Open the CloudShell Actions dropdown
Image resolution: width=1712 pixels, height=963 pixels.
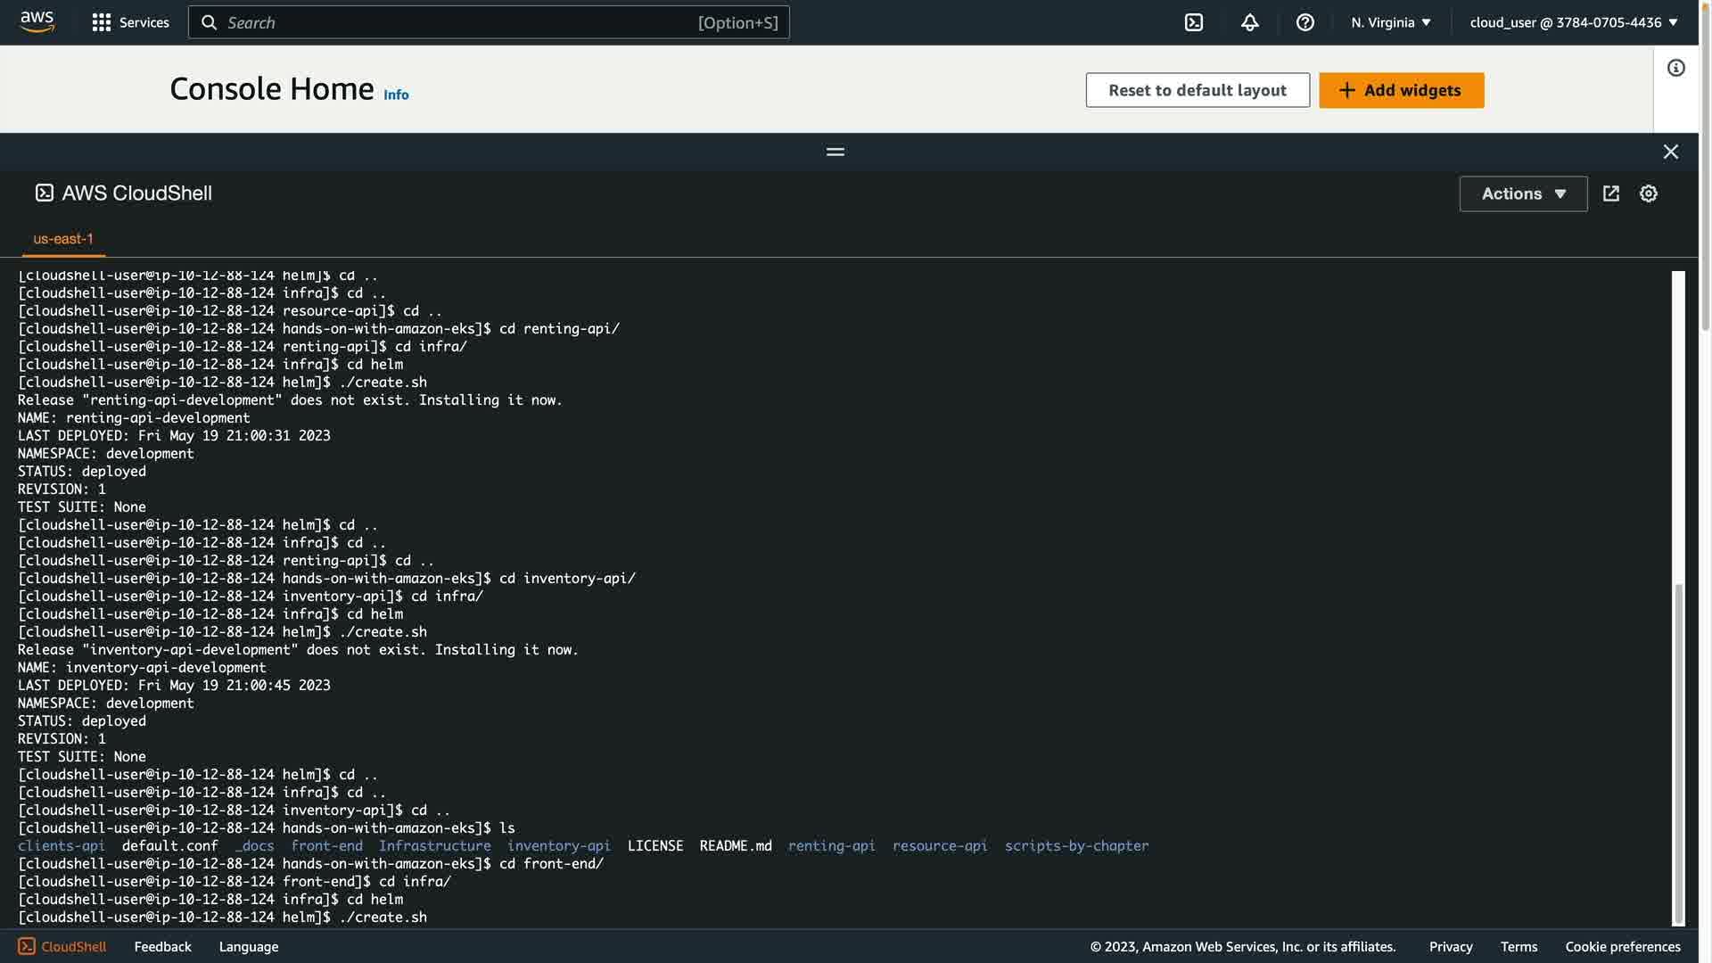point(1522,193)
